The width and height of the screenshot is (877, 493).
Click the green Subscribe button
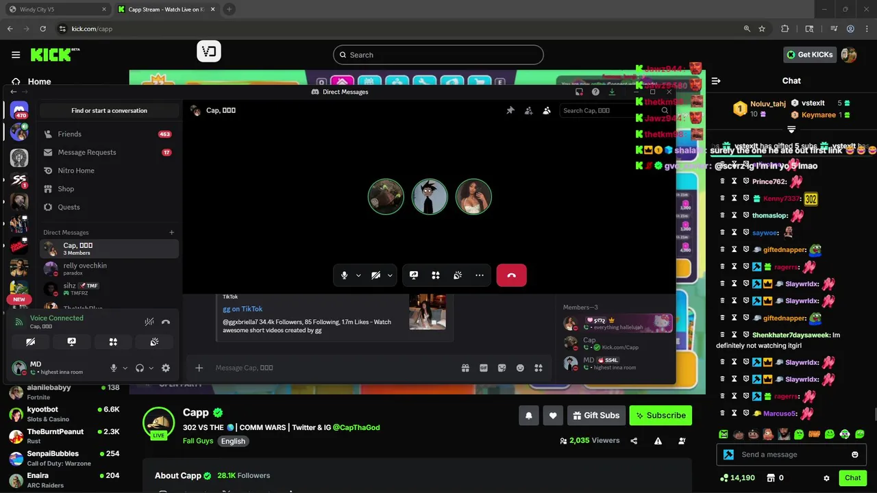(660, 415)
